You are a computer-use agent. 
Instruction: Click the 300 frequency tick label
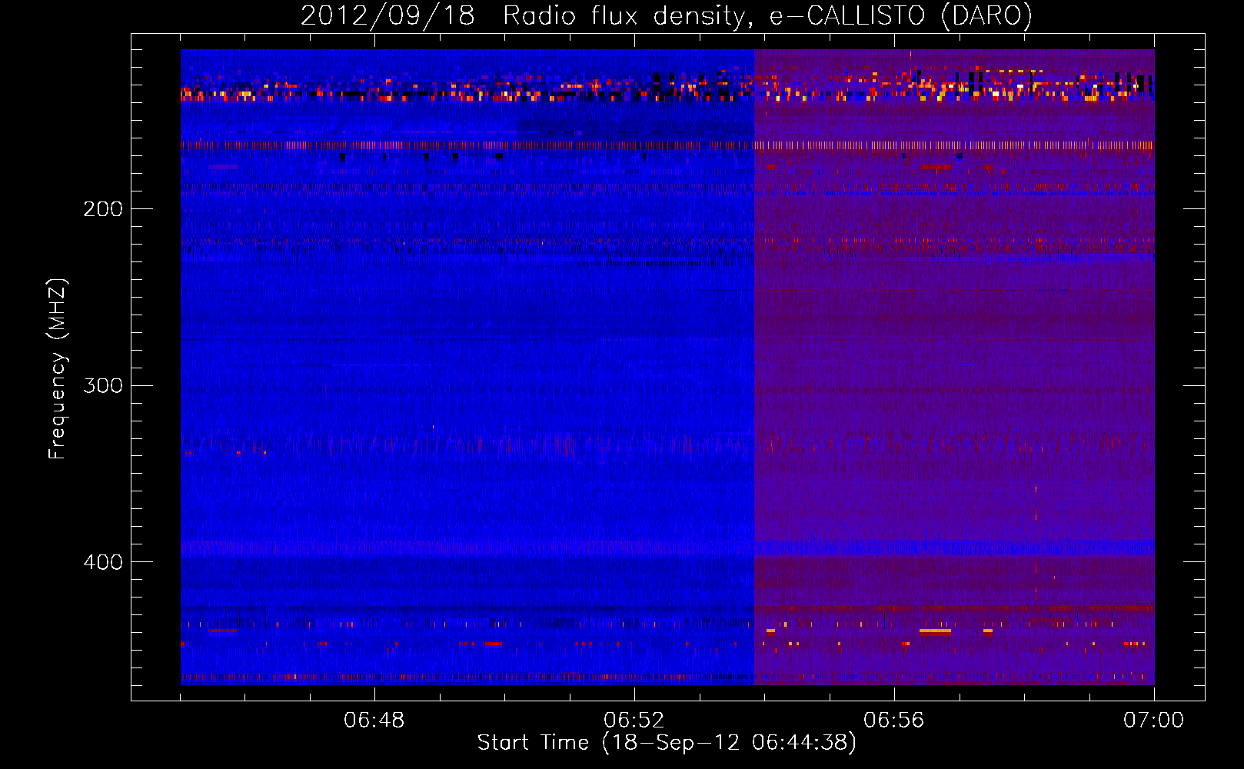pos(103,385)
